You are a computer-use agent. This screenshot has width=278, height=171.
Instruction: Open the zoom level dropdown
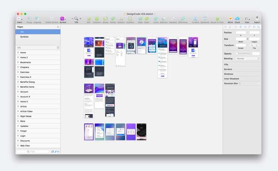80,19
